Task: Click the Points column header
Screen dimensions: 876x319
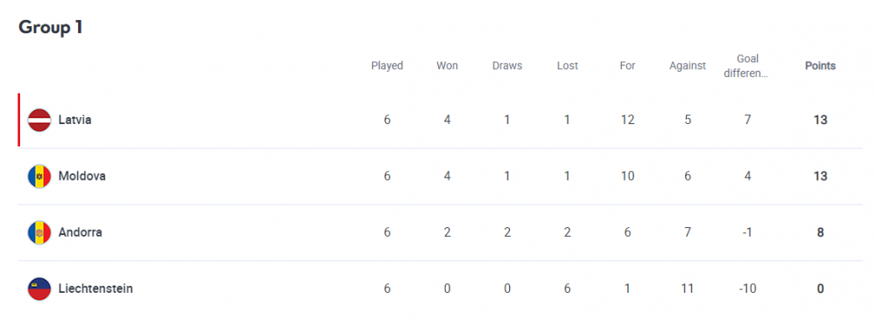Action: [820, 66]
